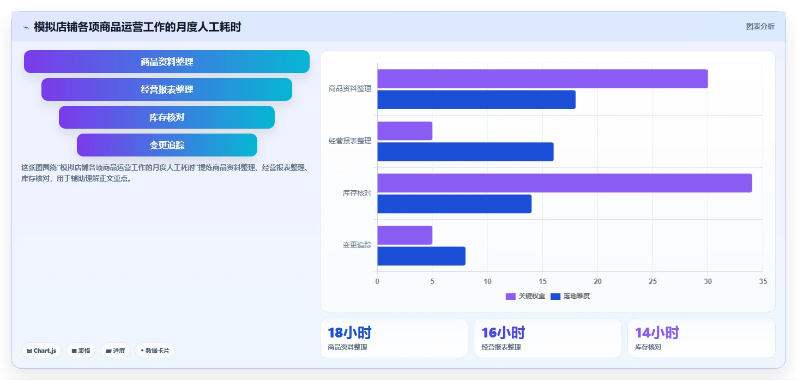Select the 商品资料整理 funnel bar
The height and width of the screenshot is (380, 797).
pyautogui.click(x=167, y=62)
